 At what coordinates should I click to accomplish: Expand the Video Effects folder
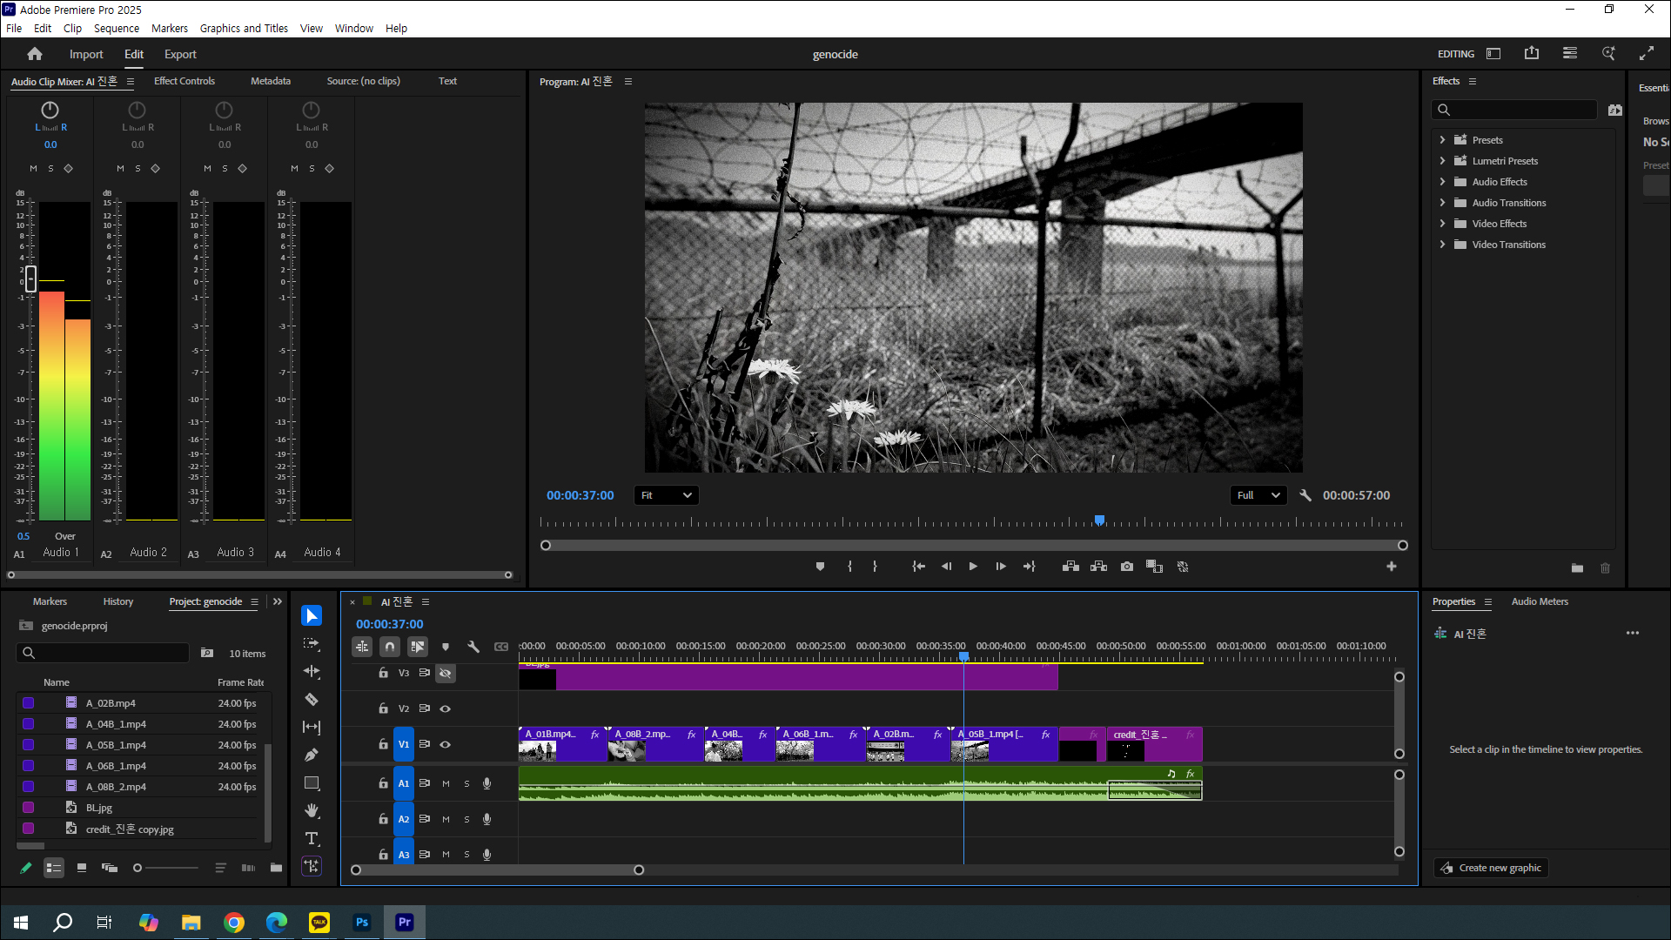tap(1442, 224)
